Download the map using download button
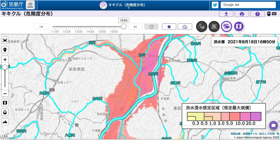 pyautogui.click(x=226, y=14)
